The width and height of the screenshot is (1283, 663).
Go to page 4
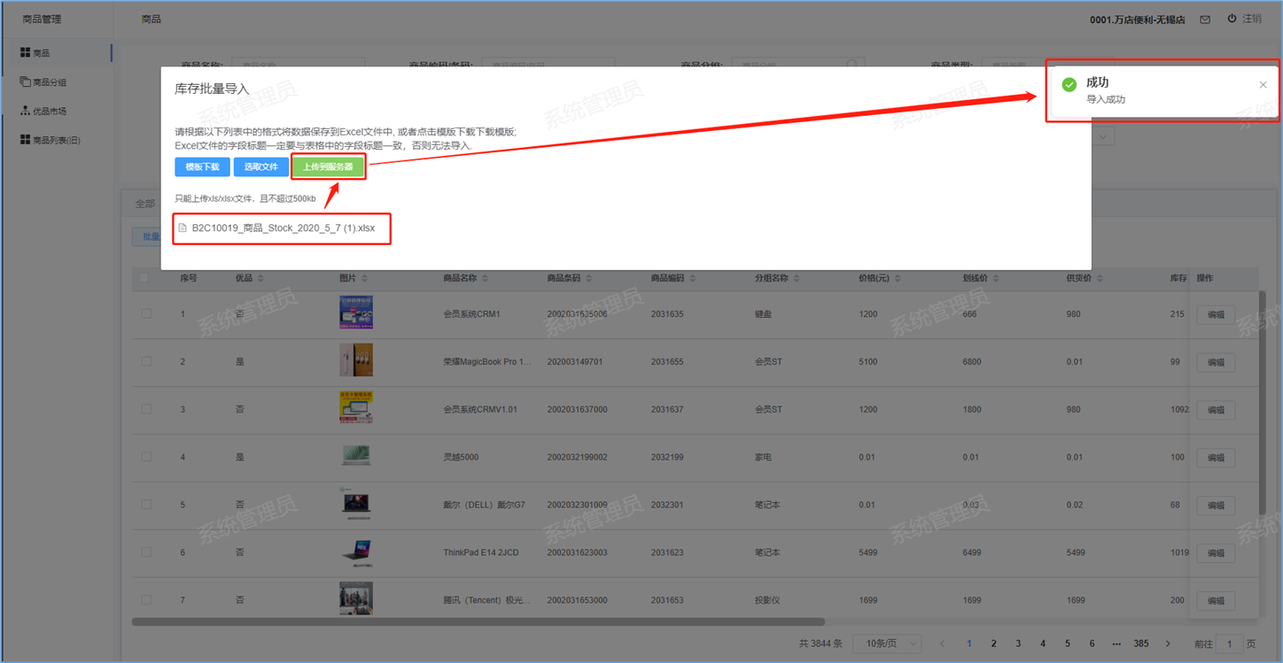[x=1043, y=644]
